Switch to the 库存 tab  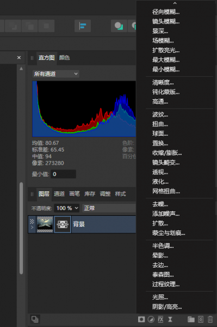(x=90, y=194)
